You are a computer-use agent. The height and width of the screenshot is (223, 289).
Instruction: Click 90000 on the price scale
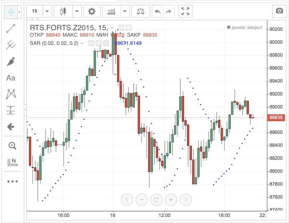pyautogui.click(x=276, y=42)
